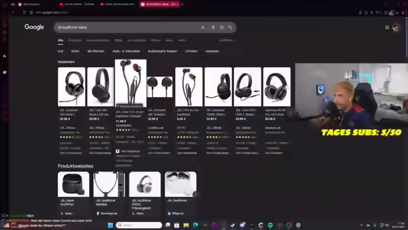Show next sponsored products with carousel arrow
Viewport: 408px width, 230px height.
pos(291,112)
